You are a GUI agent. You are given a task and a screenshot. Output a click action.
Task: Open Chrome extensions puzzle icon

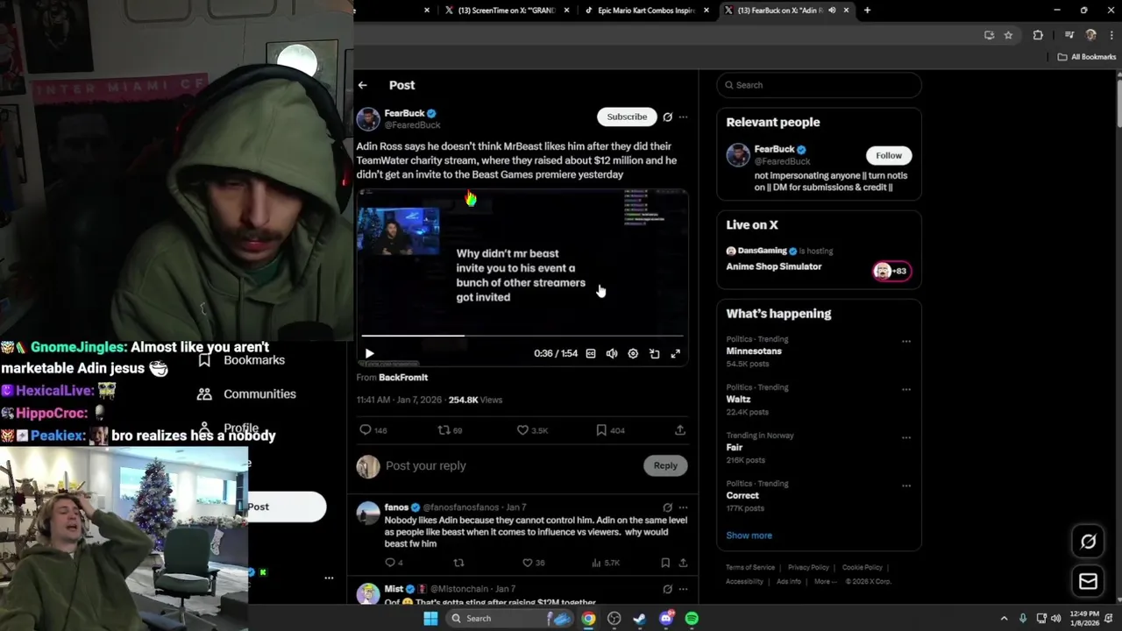[1038, 35]
